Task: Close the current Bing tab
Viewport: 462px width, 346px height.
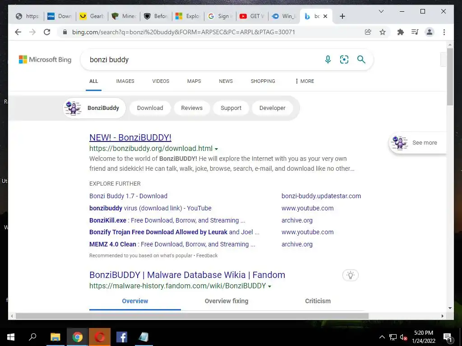Action: click(x=325, y=16)
